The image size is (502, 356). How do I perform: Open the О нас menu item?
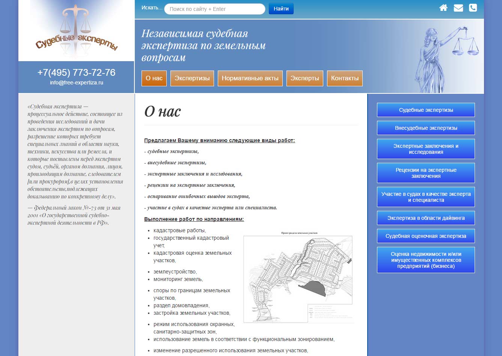point(154,78)
